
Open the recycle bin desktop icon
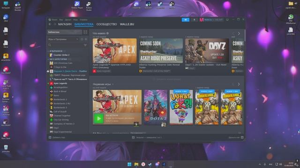pyautogui.click(x=6, y=148)
